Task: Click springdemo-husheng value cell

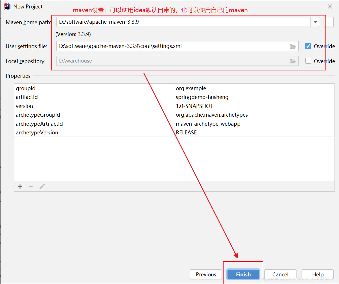Action: click(255, 97)
